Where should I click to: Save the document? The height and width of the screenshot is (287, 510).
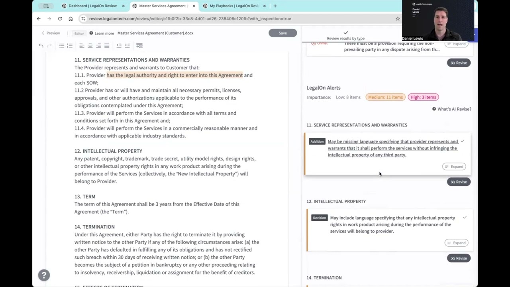click(282, 33)
